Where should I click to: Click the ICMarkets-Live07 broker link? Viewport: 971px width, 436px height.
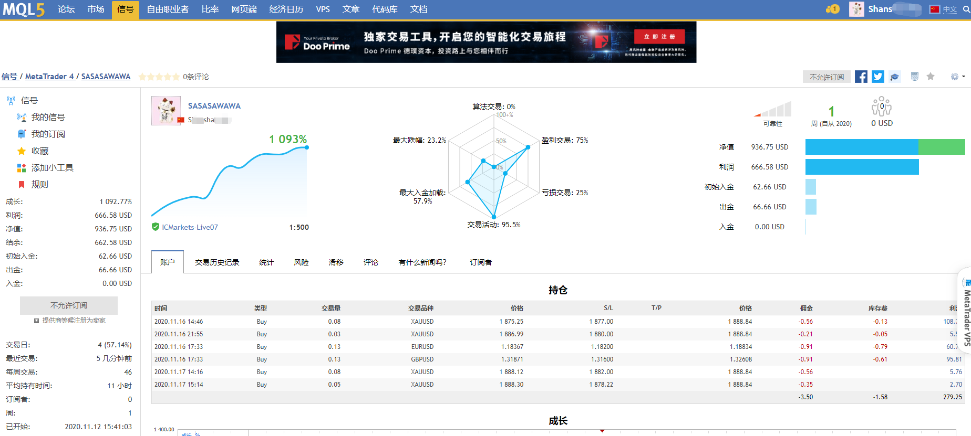click(190, 227)
